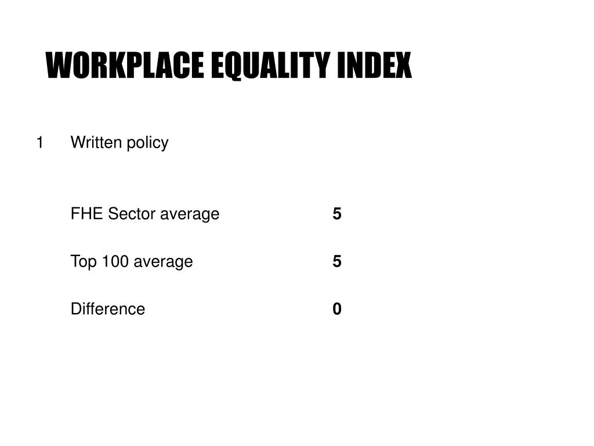Click the word WORKPLACE in the title
Viewport: 594px width, 446px height.
[x=125, y=65]
